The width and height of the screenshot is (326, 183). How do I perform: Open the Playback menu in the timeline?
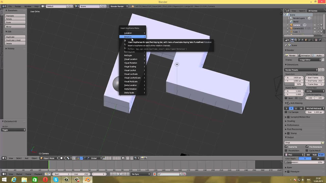tap(38, 174)
